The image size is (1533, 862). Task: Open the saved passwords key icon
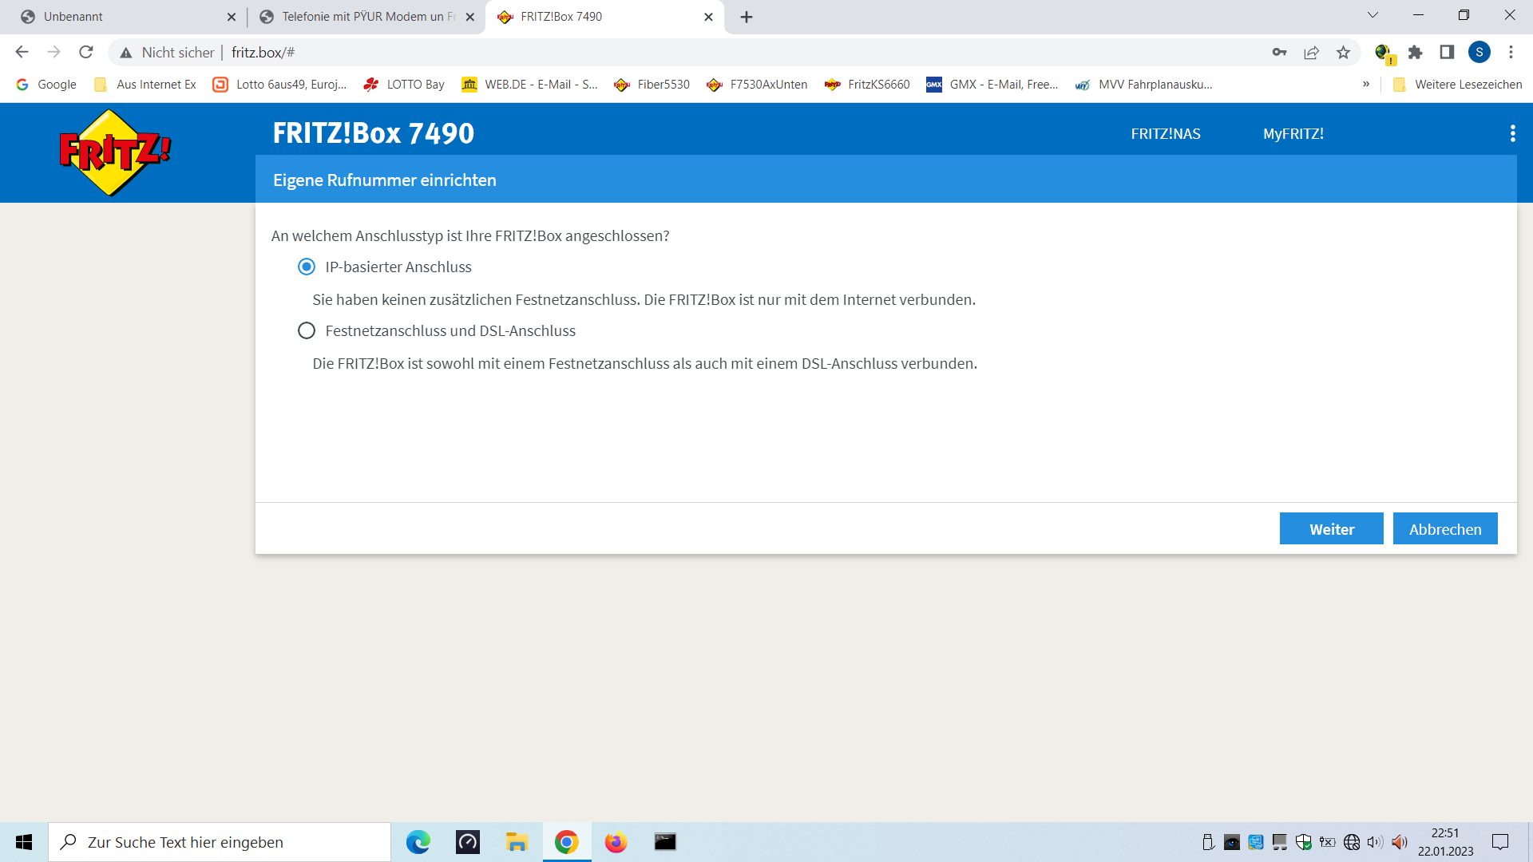coord(1279,53)
